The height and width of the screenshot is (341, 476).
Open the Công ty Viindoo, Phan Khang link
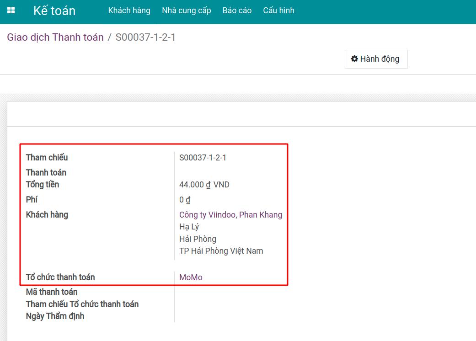coord(230,215)
